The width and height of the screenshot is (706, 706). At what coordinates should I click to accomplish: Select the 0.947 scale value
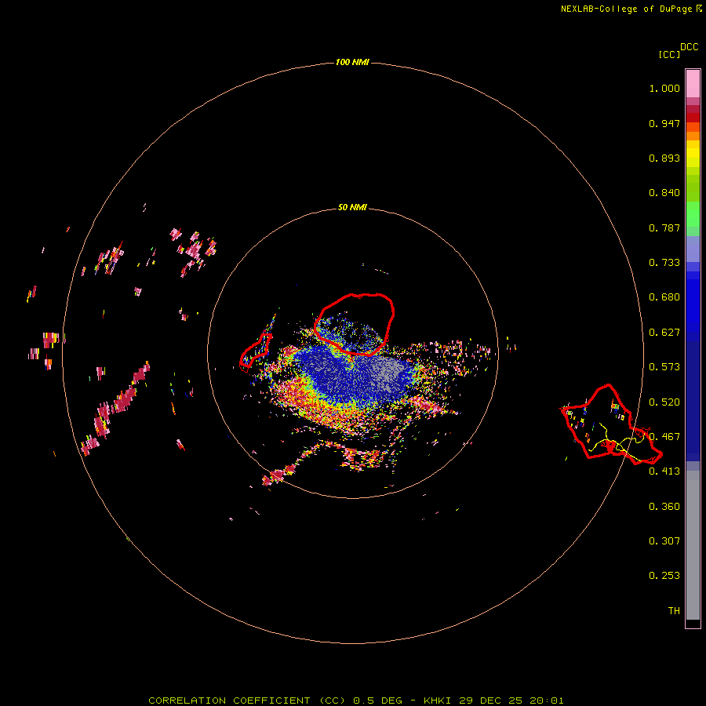[664, 123]
